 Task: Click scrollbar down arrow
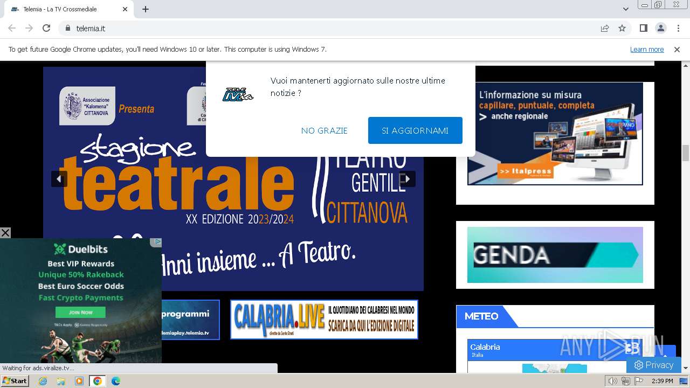pyautogui.click(x=686, y=368)
